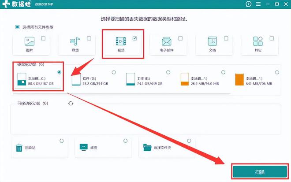
Task: Check the 其它 file type checkbox
Action: coord(272,38)
